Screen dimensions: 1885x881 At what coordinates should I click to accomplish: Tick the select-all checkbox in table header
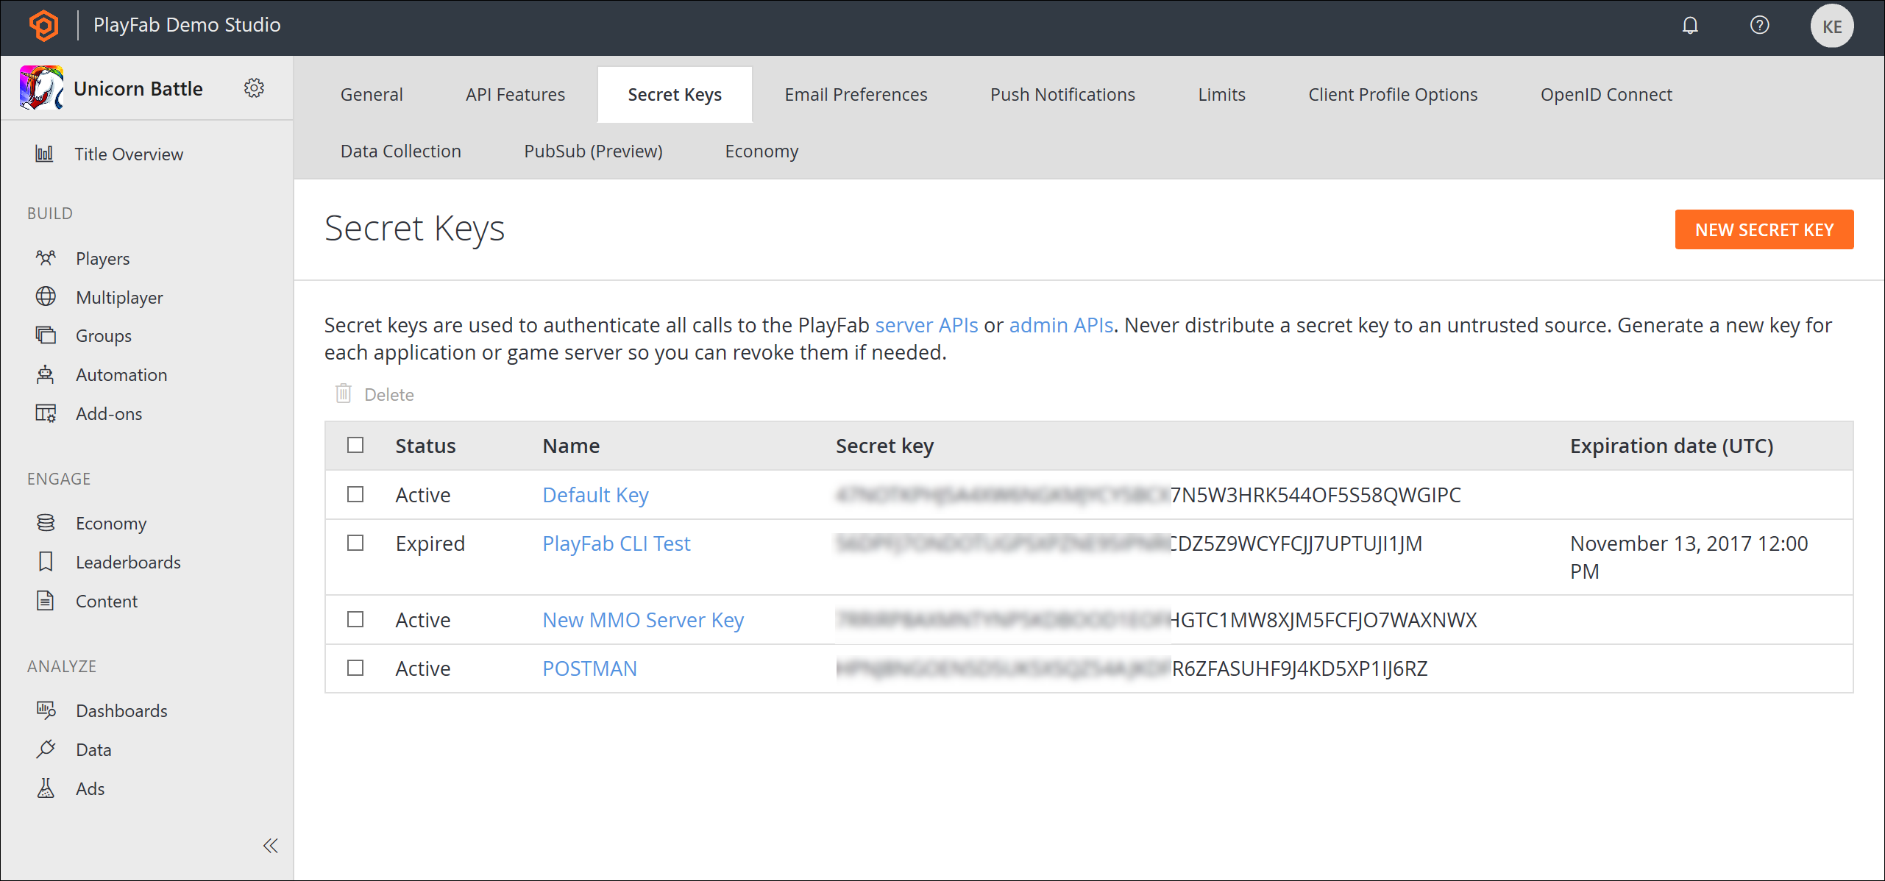tap(355, 445)
